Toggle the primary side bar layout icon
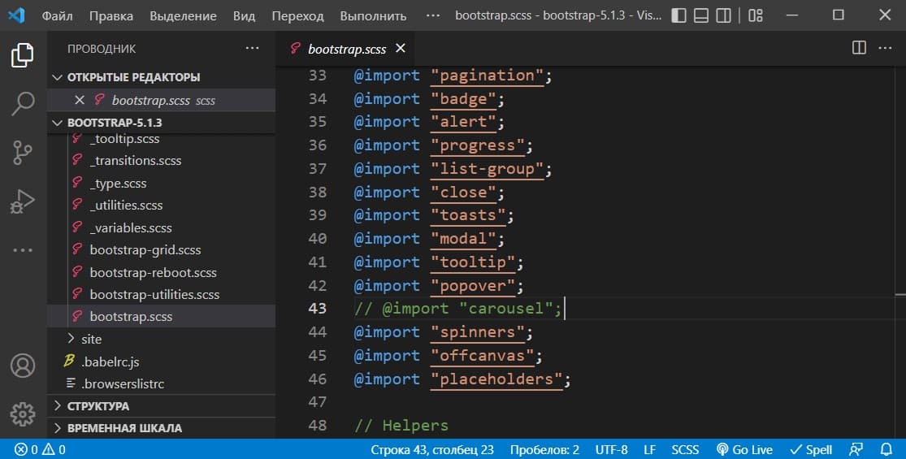 [x=679, y=15]
